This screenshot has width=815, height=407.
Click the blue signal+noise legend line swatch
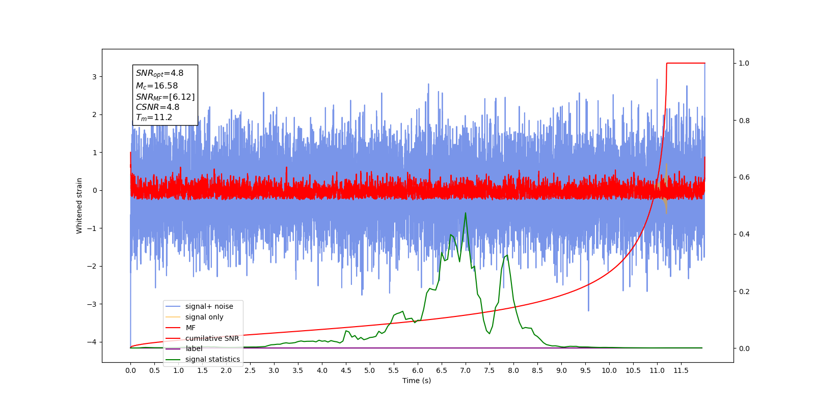tap(173, 306)
